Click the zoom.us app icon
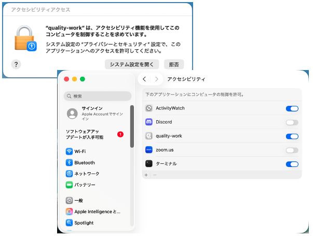 point(149,150)
